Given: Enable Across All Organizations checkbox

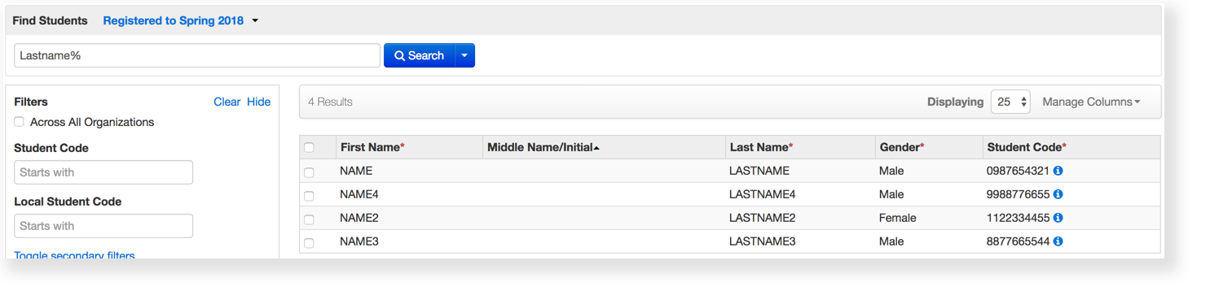Looking at the screenshot, I should click(x=19, y=122).
